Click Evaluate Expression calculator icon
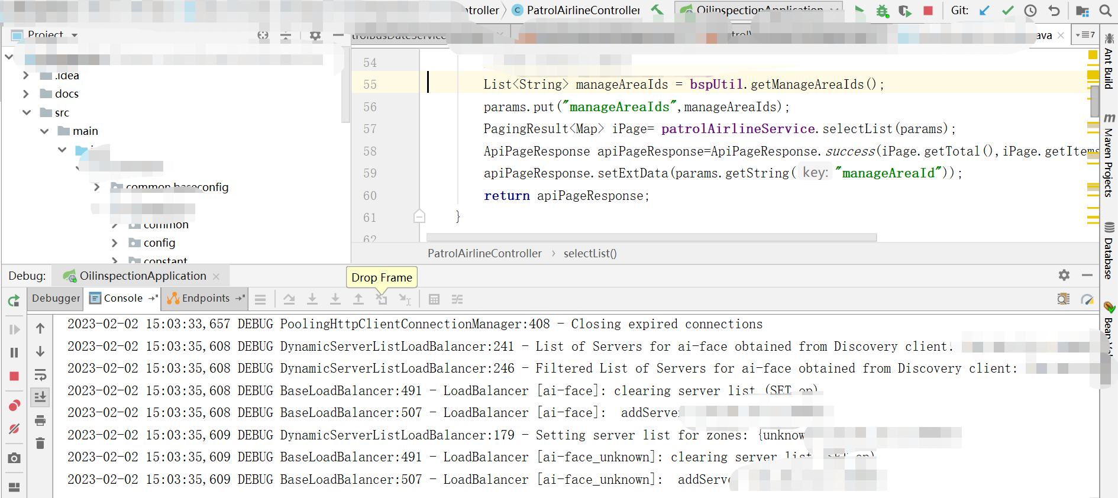Image resolution: width=1118 pixels, height=498 pixels. [x=434, y=299]
